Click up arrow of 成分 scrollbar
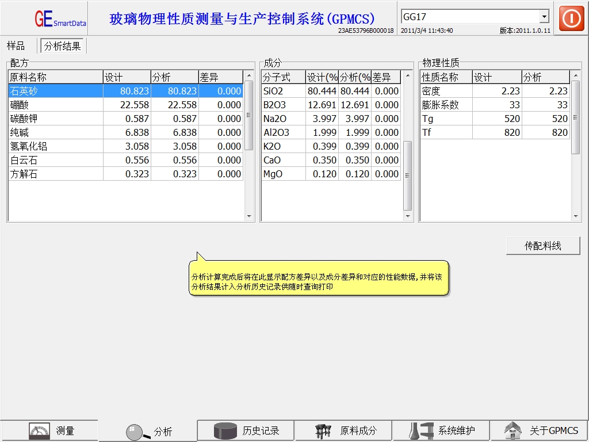Image resolution: width=589 pixels, height=442 pixels. coord(408,75)
